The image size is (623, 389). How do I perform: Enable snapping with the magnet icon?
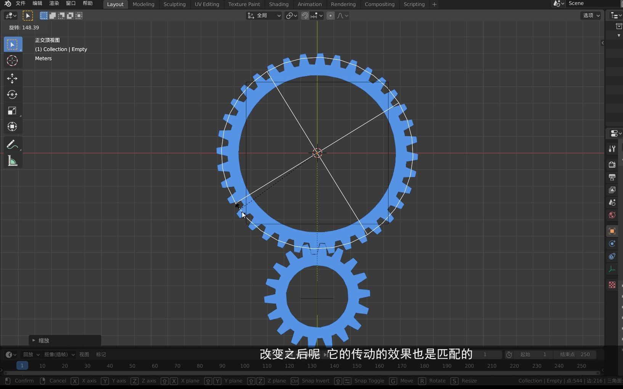pyautogui.click(x=305, y=16)
